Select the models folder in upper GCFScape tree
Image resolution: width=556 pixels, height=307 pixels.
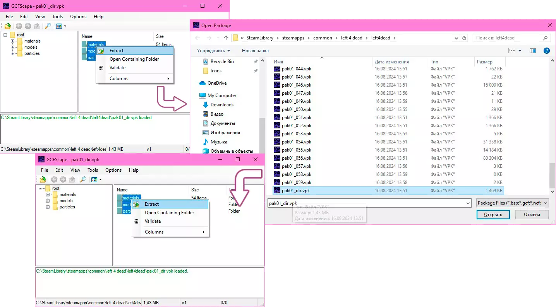[x=31, y=47]
